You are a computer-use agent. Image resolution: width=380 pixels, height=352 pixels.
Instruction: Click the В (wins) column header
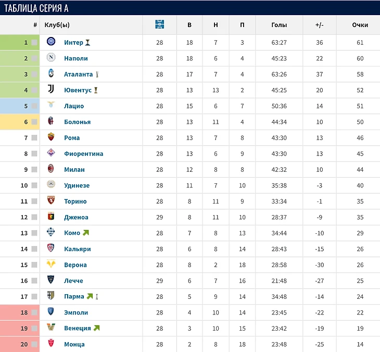pos(189,24)
